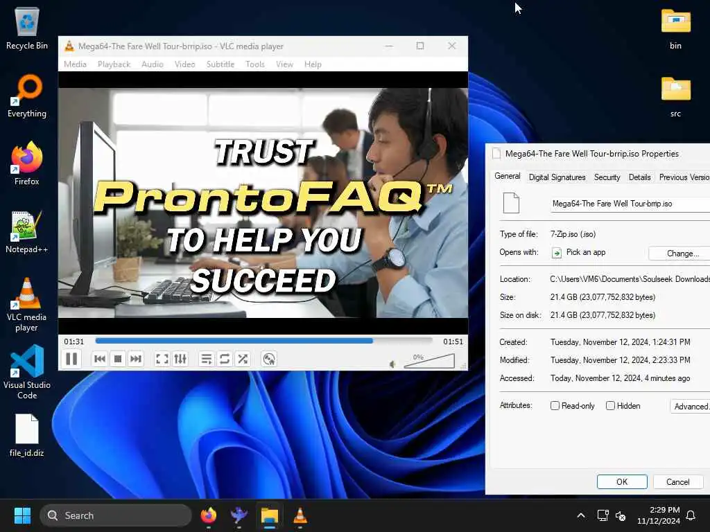Image resolution: width=710 pixels, height=532 pixels.
Task: Select the file_id.diz desktop file
Action: pyautogui.click(x=27, y=435)
